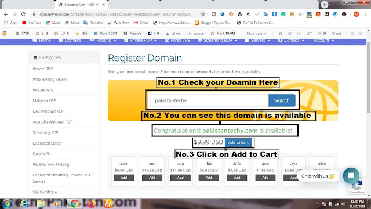Click the taskbar volume icon
Viewport: 371px width, 209px height.
[x=344, y=204]
